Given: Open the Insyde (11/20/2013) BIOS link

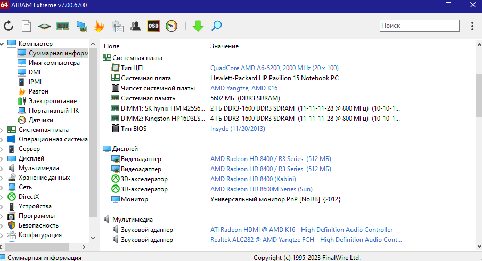Looking at the screenshot, I should click(238, 129).
